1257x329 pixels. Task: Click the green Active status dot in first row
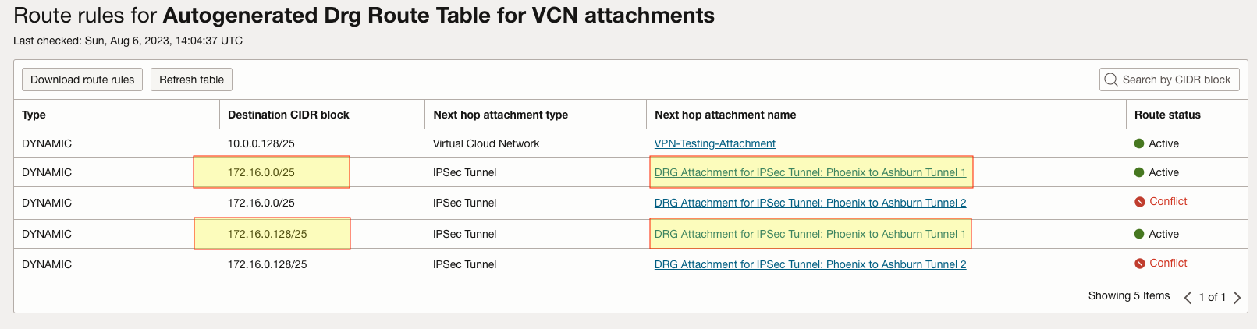(x=1139, y=143)
